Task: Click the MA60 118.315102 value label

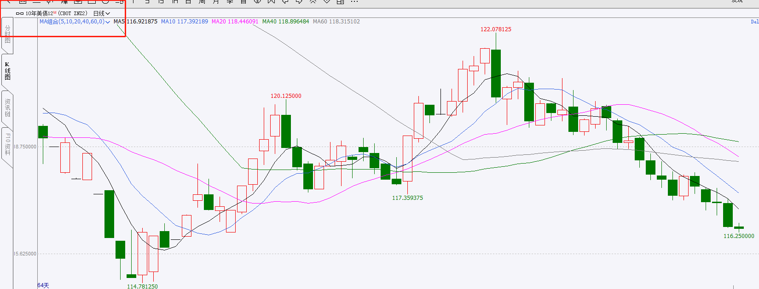Action: tap(336, 22)
